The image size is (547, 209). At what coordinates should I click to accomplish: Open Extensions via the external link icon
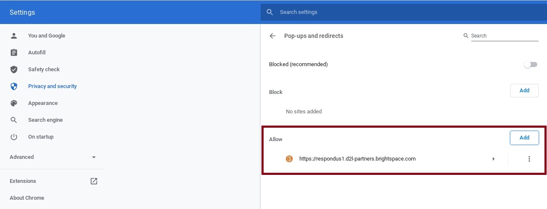[x=94, y=181]
